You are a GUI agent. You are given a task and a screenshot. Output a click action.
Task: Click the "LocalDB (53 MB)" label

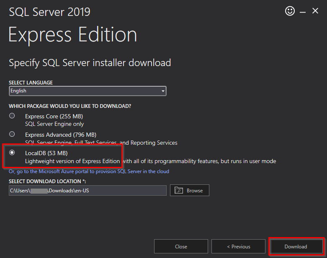[46, 153]
